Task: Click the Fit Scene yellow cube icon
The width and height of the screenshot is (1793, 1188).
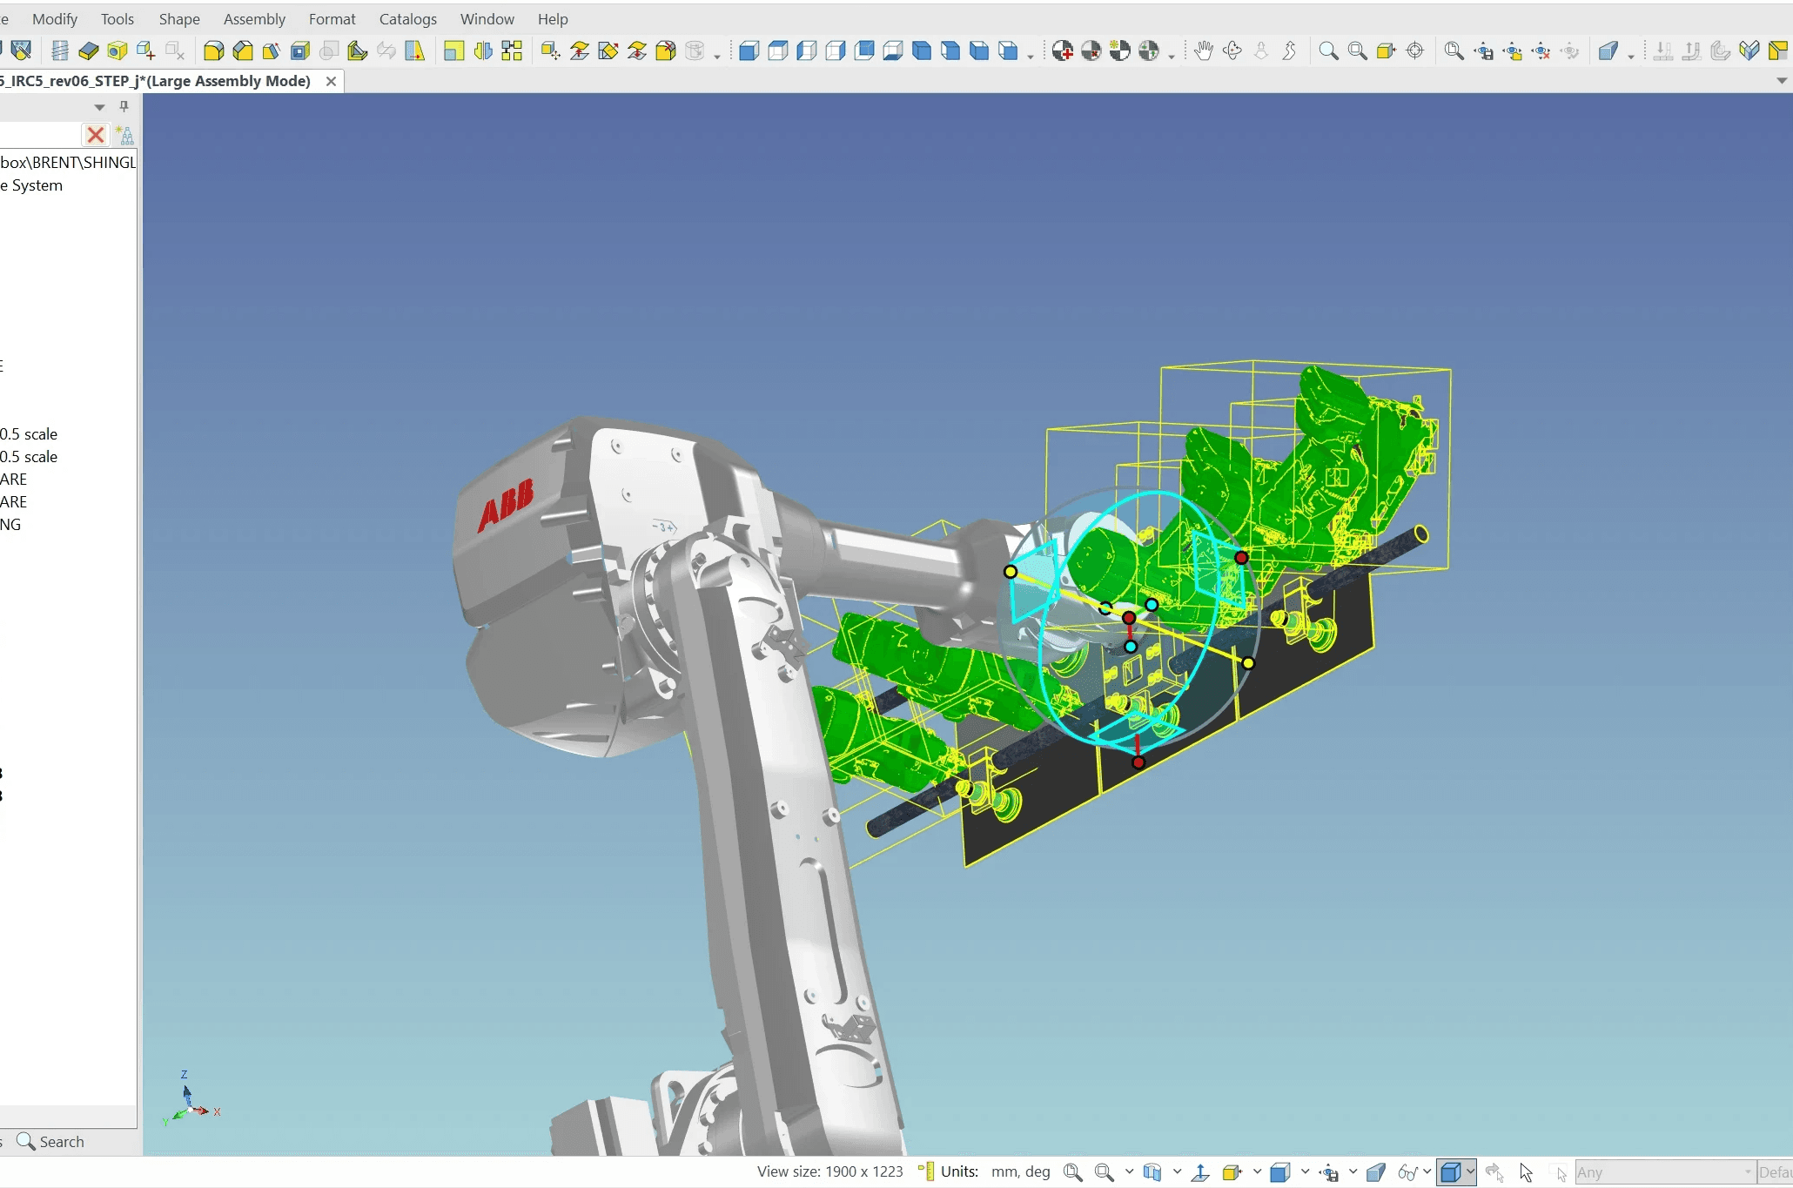Action: (x=1386, y=51)
